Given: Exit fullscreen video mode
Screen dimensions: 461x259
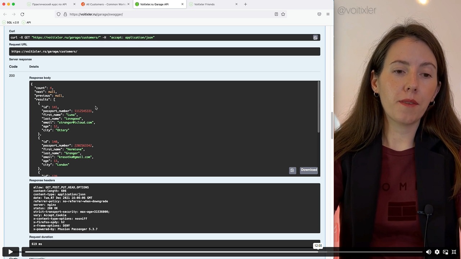Looking at the screenshot, I should (454, 252).
